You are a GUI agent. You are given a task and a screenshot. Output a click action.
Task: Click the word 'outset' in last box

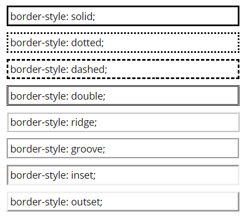point(86,202)
